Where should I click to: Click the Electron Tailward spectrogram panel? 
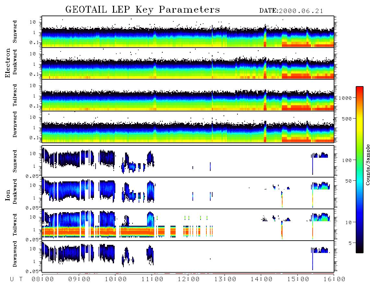[x=188, y=95]
